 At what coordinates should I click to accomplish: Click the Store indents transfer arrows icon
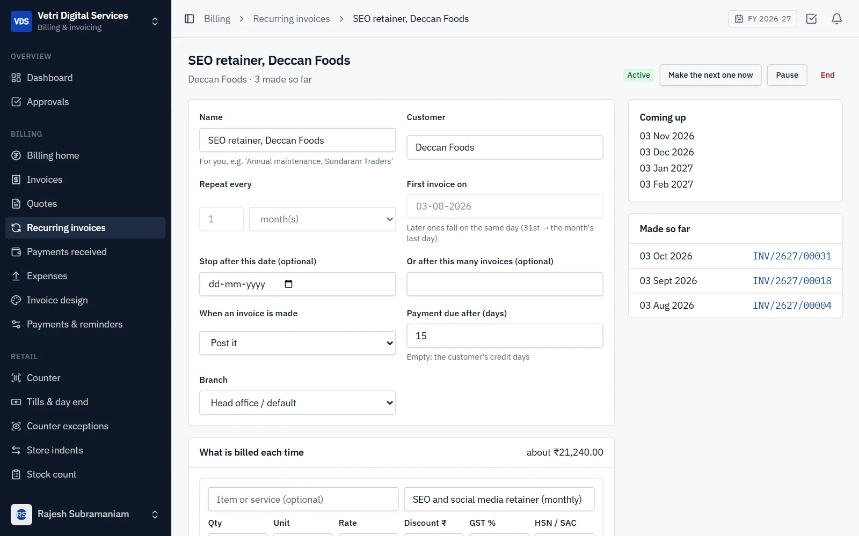point(16,450)
